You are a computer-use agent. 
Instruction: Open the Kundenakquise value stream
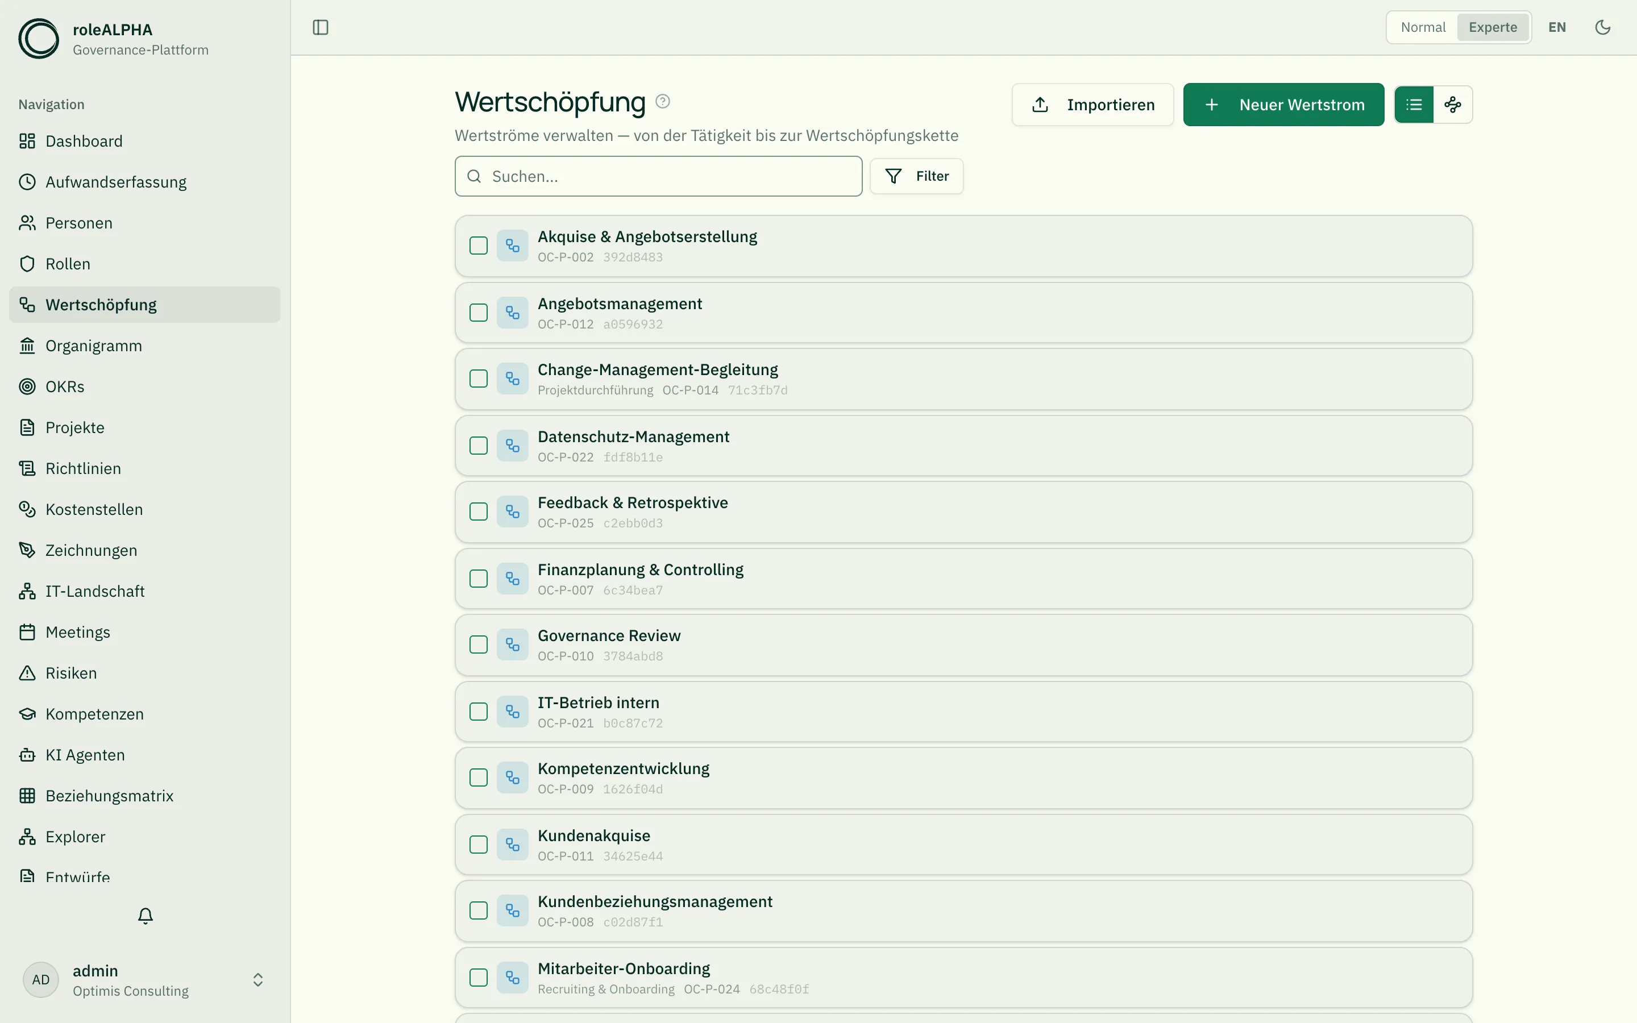tap(963, 845)
